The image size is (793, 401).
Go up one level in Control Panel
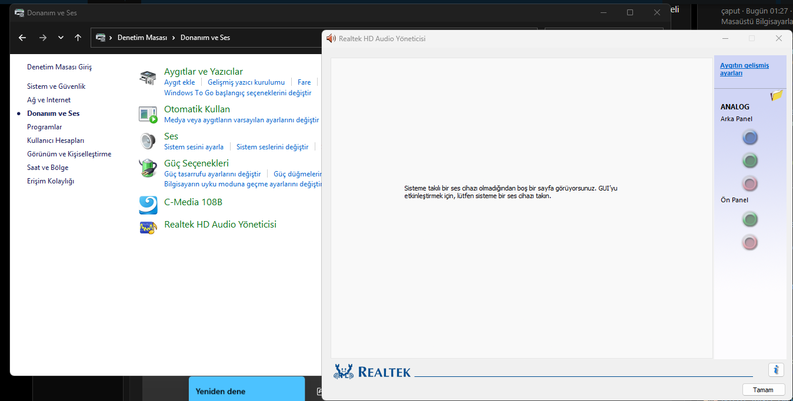pyautogui.click(x=78, y=38)
